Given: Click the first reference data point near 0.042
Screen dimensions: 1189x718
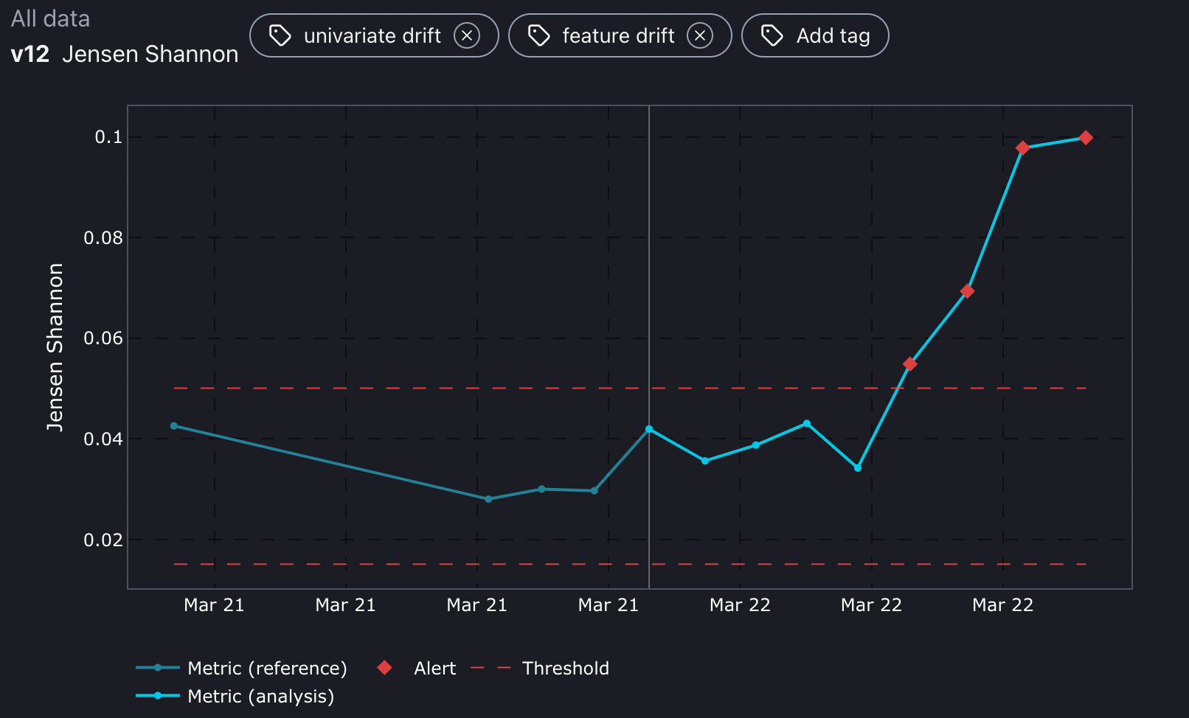Looking at the screenshot, I should [x=174, y=425].
